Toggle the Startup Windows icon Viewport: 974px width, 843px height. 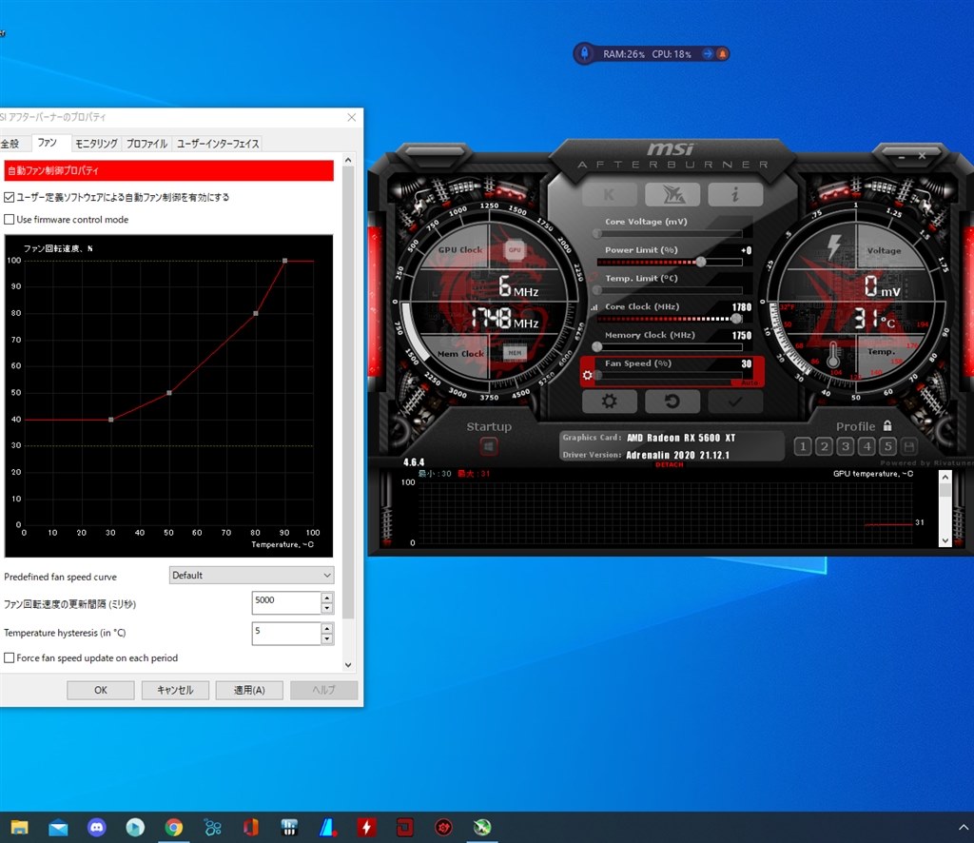488,445
